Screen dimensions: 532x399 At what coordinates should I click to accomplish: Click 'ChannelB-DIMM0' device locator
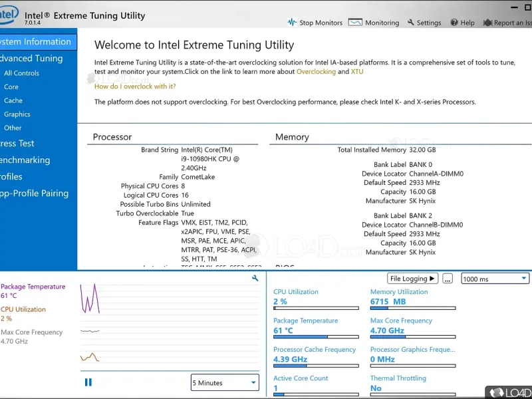click(436, 225)
